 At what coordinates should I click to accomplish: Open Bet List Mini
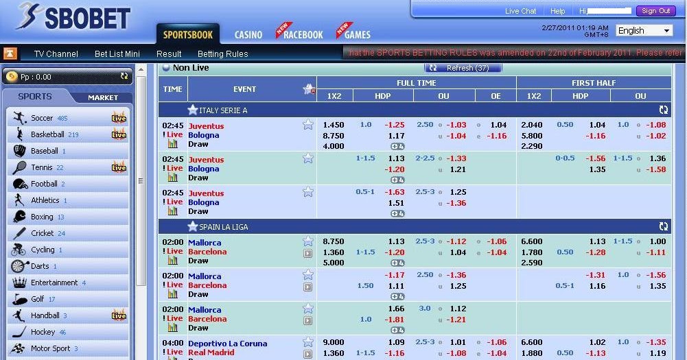[x=117, y=54]
